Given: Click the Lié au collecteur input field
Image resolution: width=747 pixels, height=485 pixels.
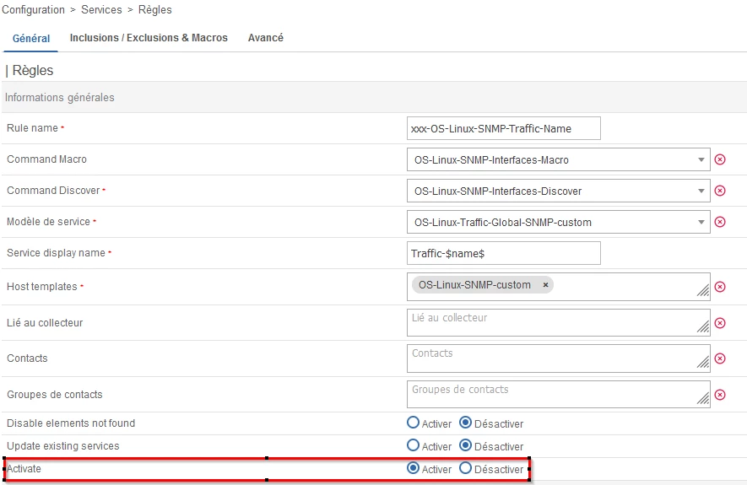Looking at the screenshot, I should pyautogui.click(x=558, y=322).
